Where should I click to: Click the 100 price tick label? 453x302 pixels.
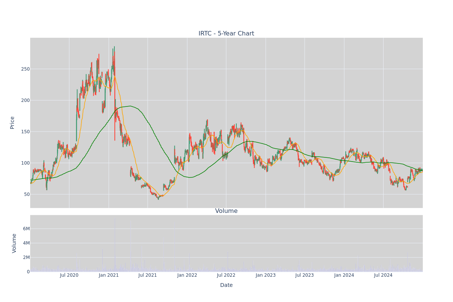25,163
